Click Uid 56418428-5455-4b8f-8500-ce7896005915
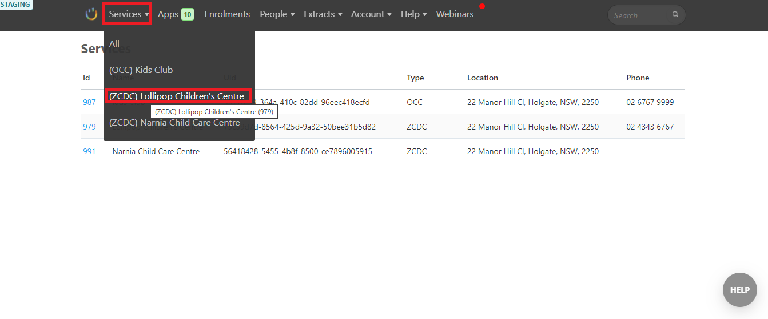Viewport: 768px width, 319px height. 298,152
